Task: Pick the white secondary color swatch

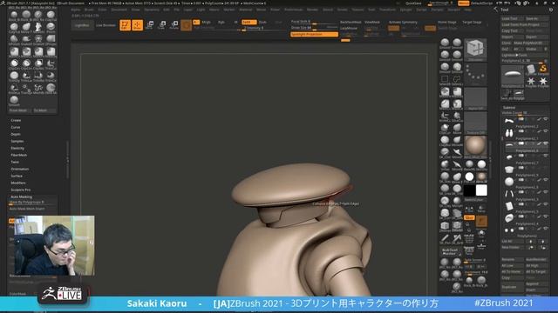Action: [481, 190]
